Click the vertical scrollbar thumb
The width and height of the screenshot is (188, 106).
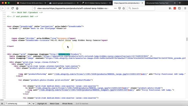(187, 39)
